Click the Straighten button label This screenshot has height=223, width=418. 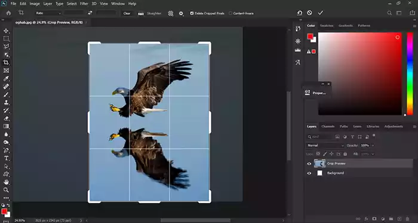(x=154, y=13)
